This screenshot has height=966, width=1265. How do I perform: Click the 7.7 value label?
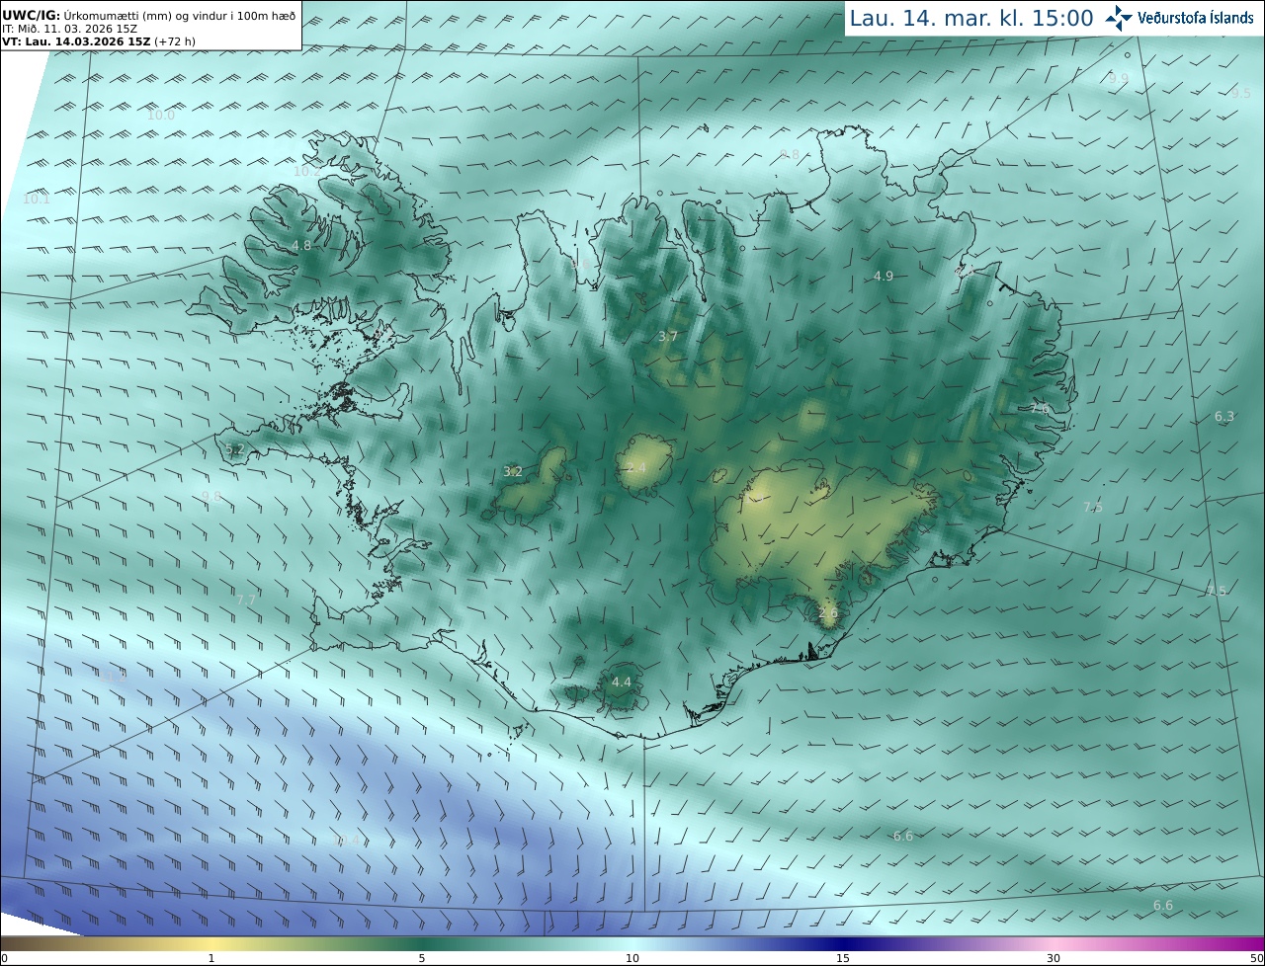[x=246, y=600]
